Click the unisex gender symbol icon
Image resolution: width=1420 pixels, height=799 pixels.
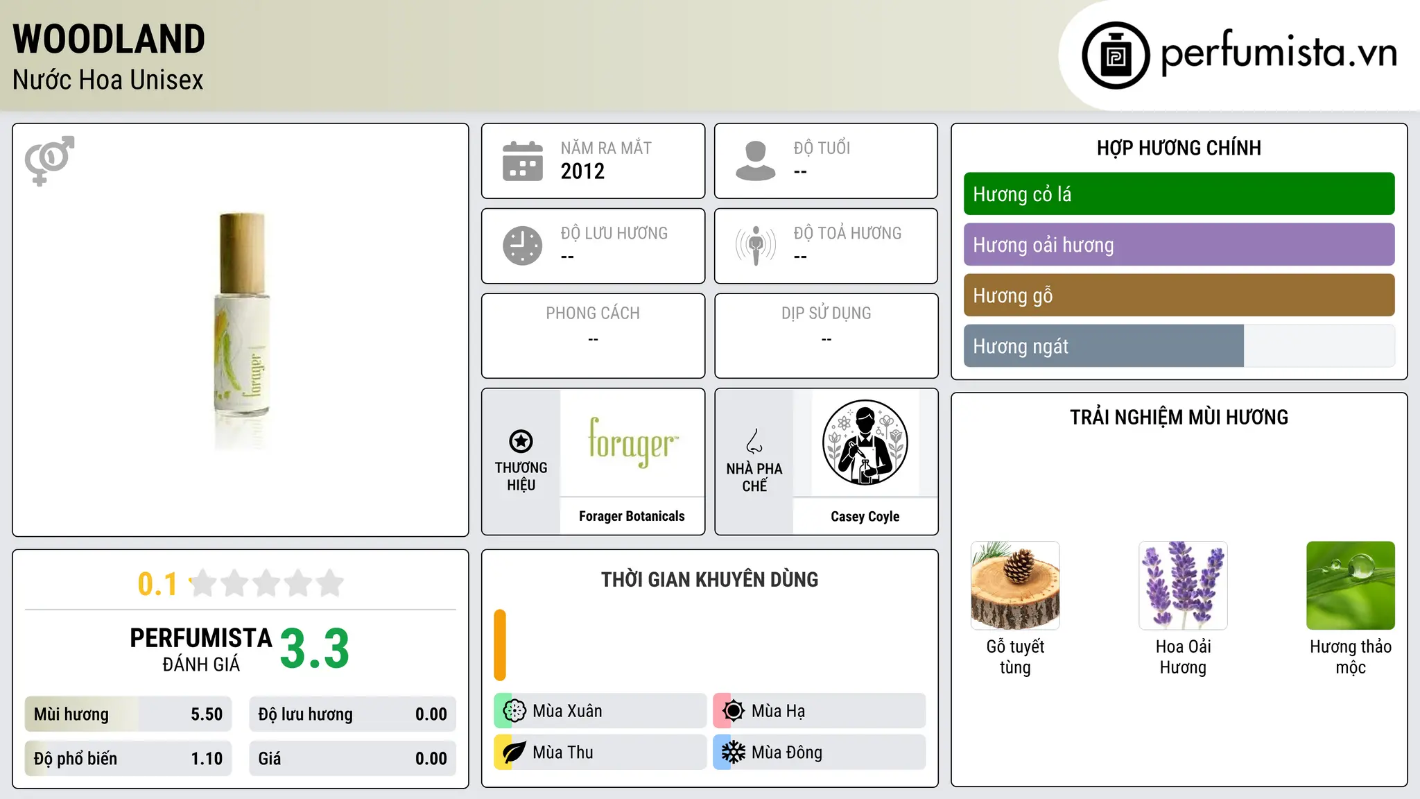(49, 160)
